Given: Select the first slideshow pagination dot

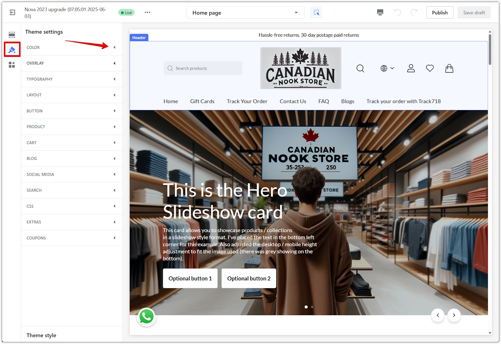Looking at the screenshot, I should tap(306, 307).
